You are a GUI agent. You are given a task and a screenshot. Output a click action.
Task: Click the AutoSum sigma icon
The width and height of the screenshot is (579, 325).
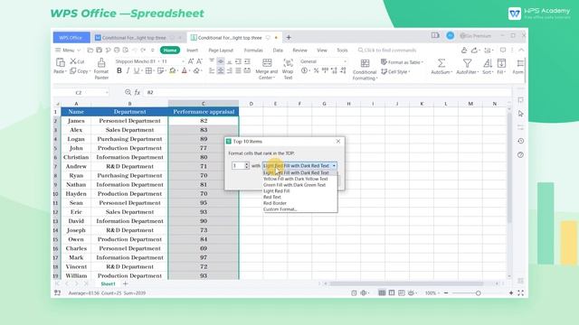point(441,63)
